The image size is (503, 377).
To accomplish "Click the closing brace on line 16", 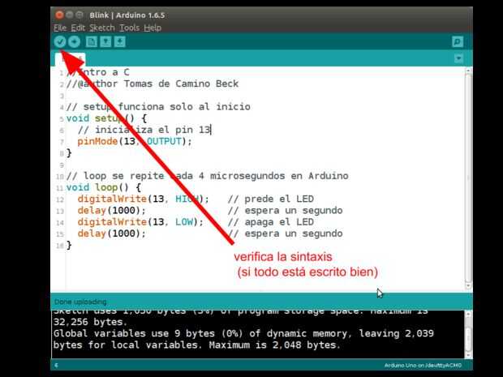I will tap(69, 245).
